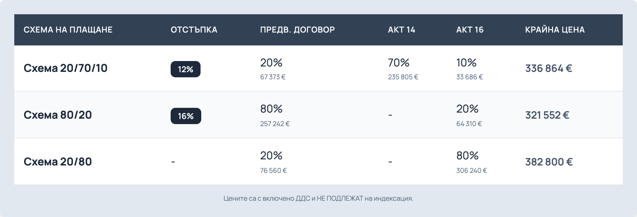This screenshot has height=217, width=637.
Task: Select the Схема 20/70/10 row label
Action: point(66,68)
